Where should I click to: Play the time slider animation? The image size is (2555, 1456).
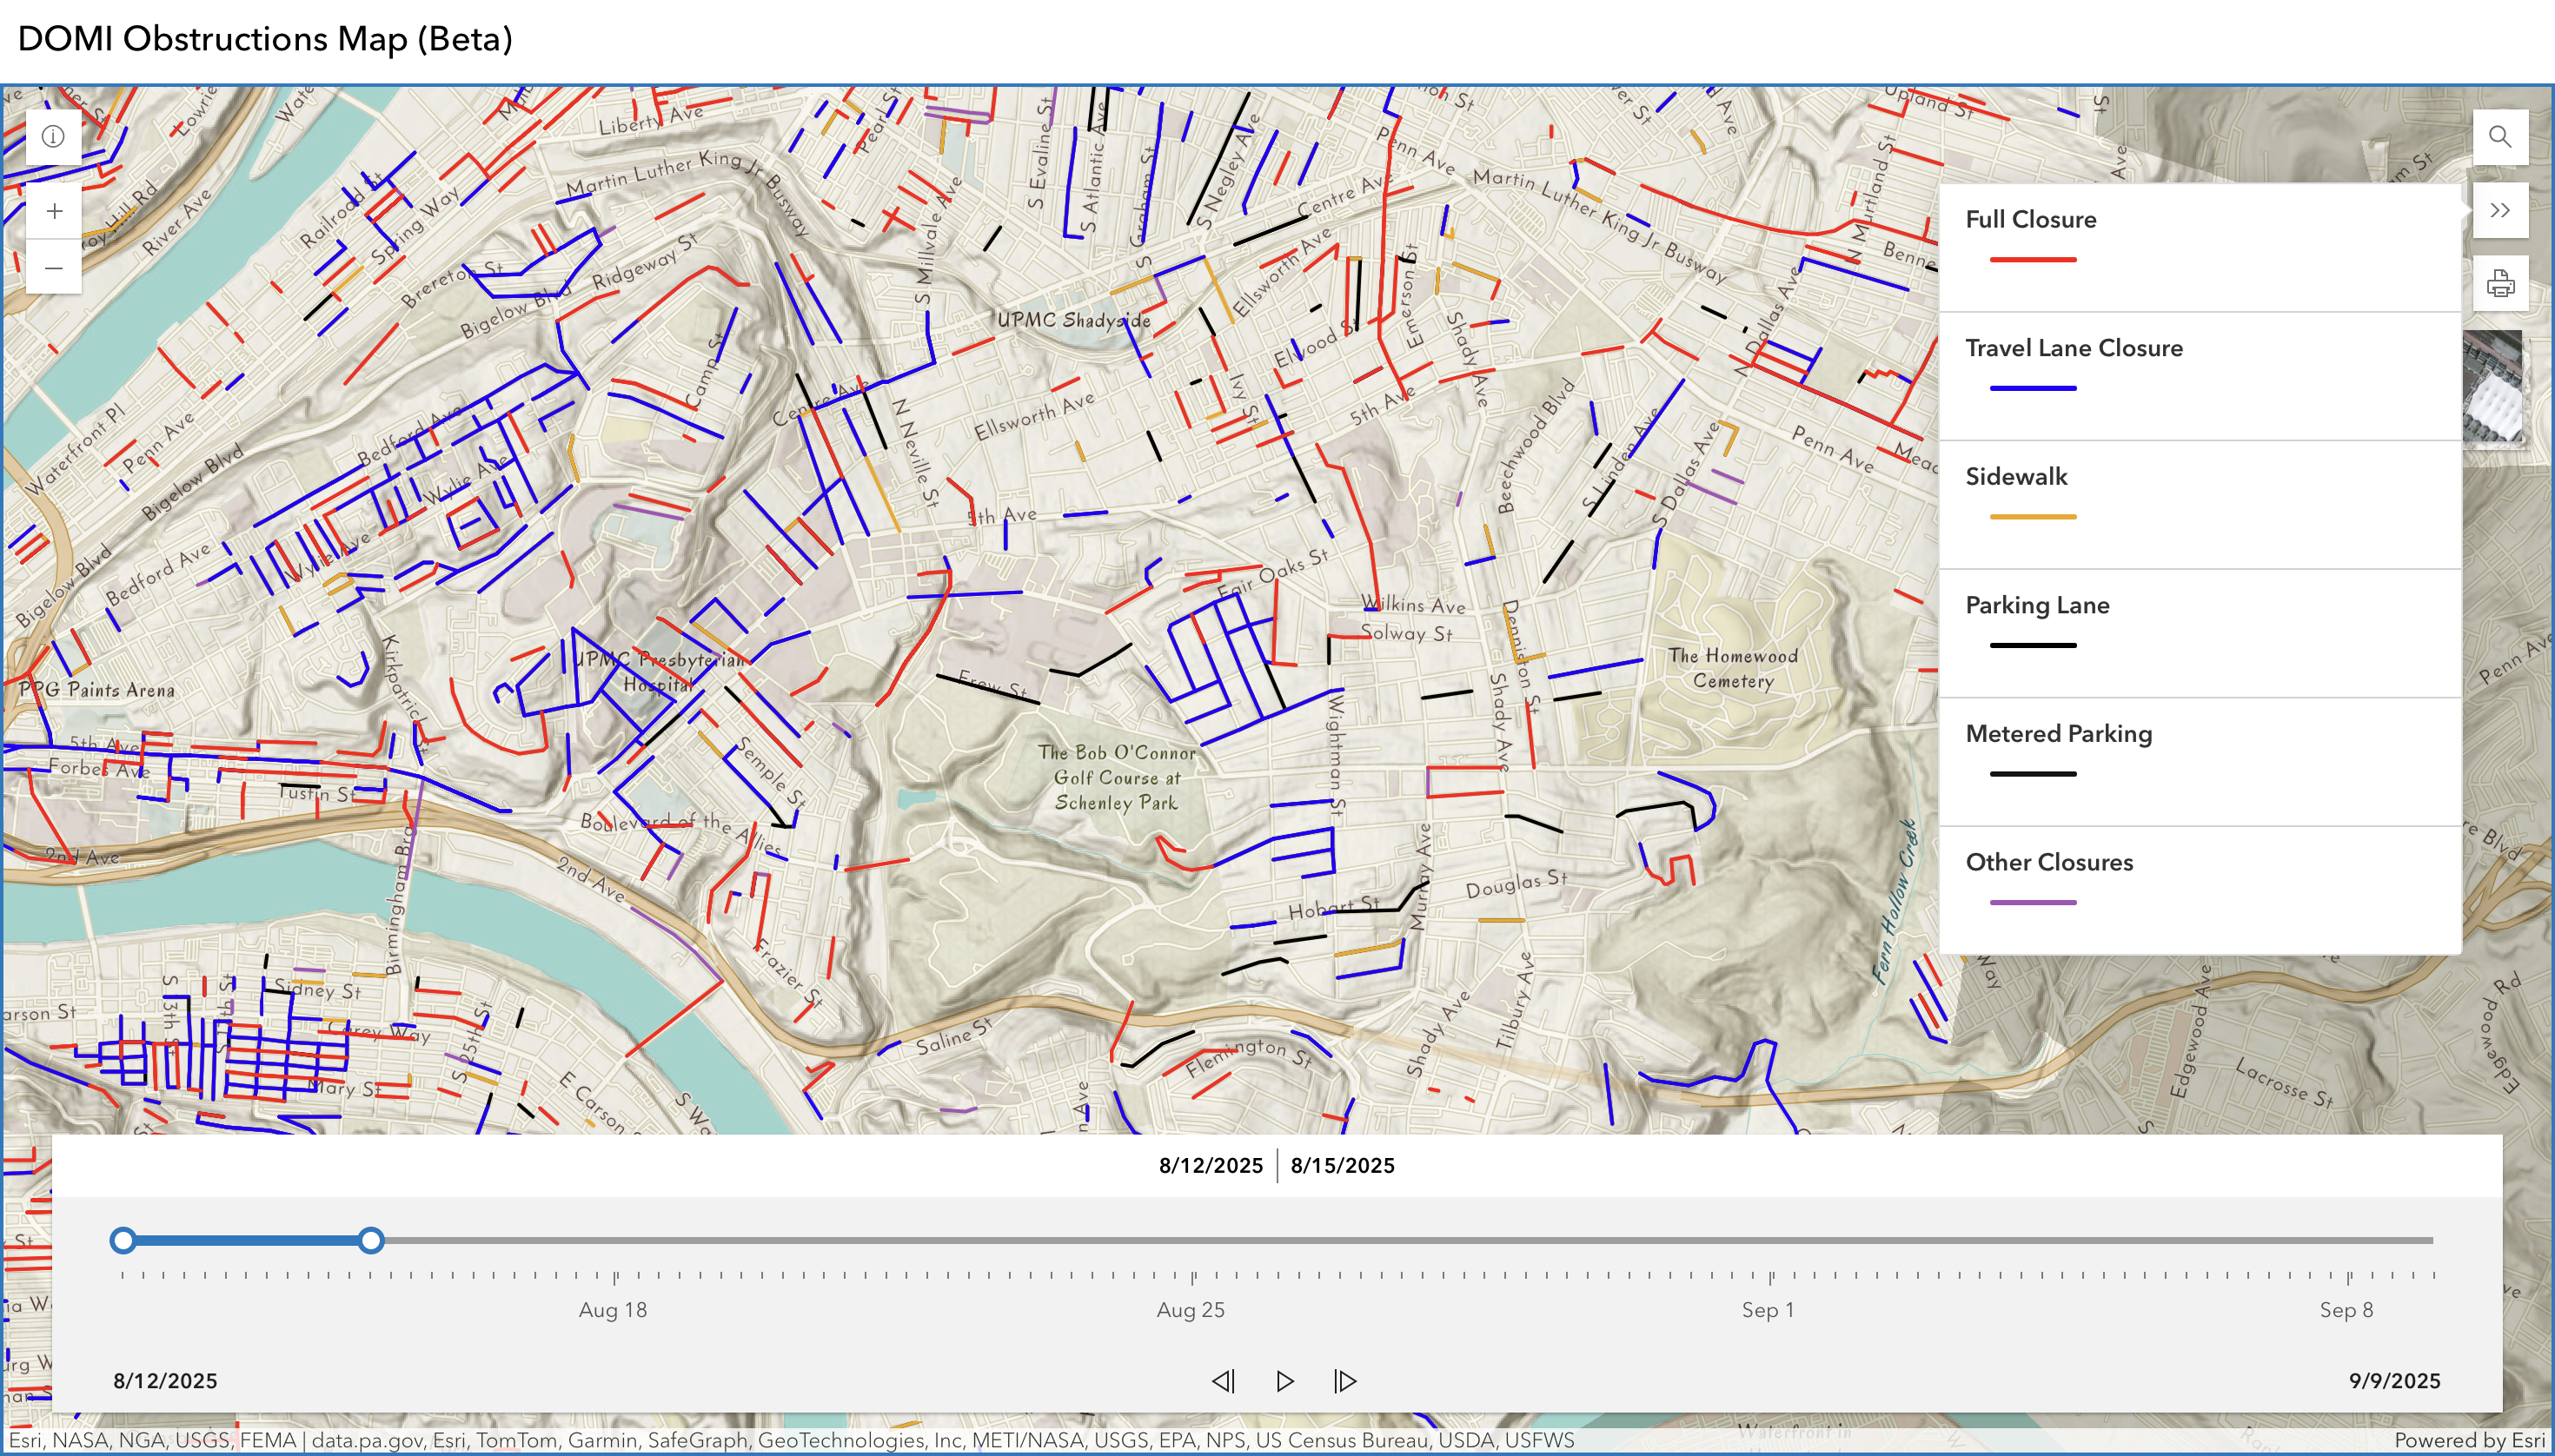click(x=1284, y=1381)
